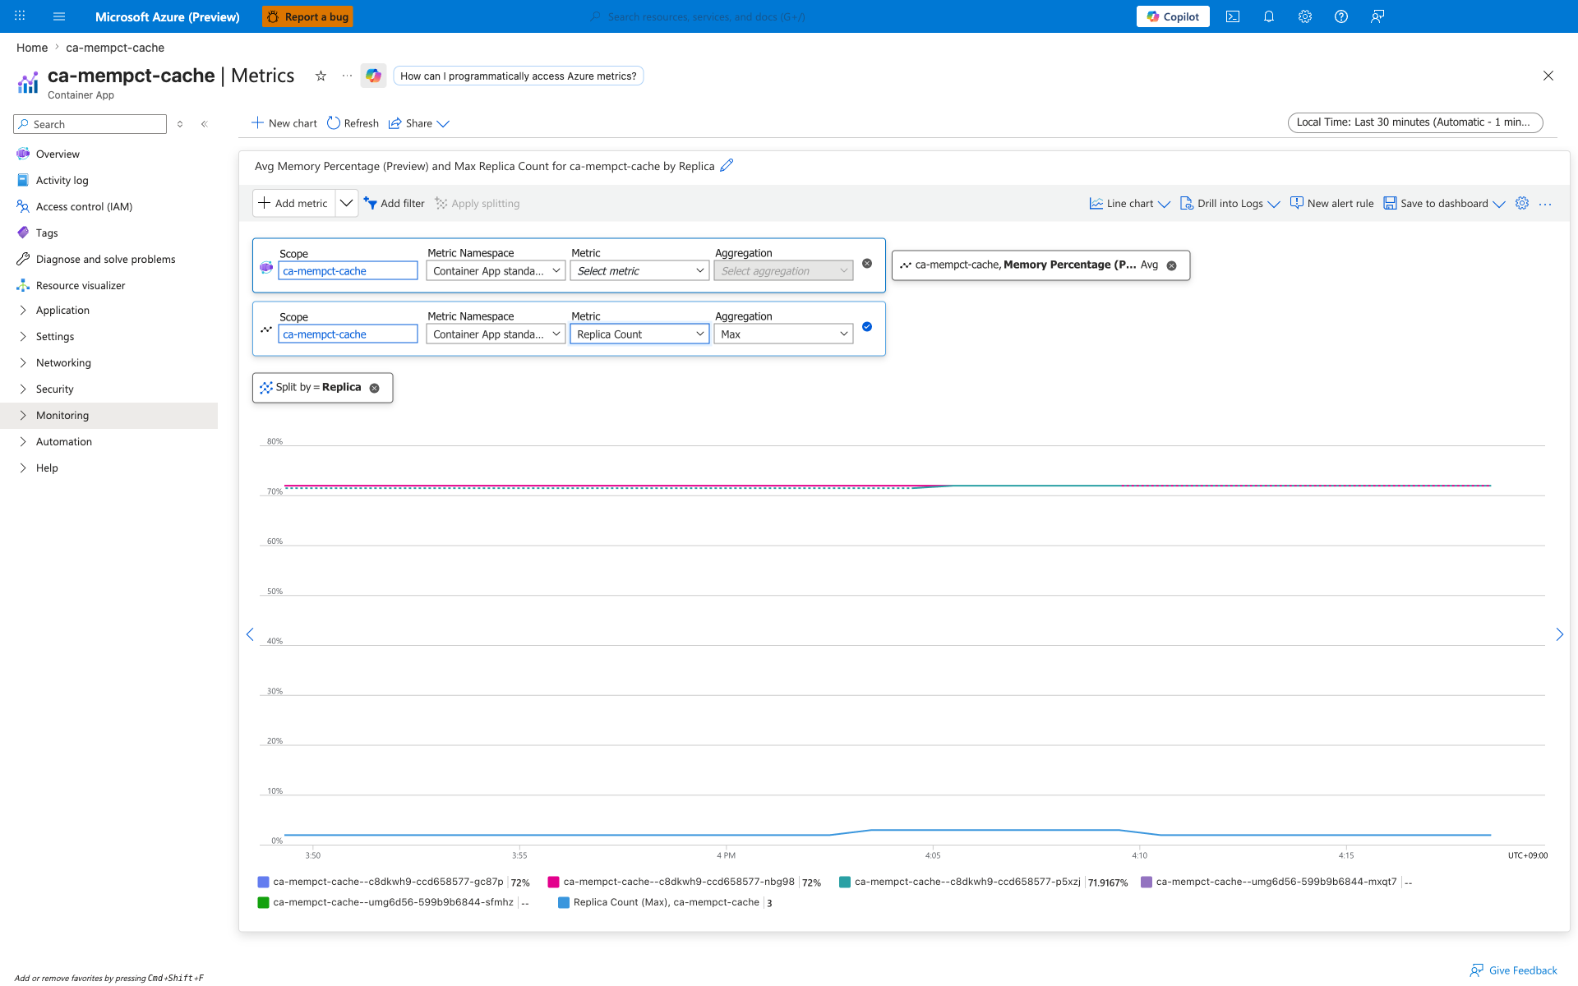This screenshot has width=1578, height=986.
Task: Click the New alert rule button
Action: point(1332,204)
